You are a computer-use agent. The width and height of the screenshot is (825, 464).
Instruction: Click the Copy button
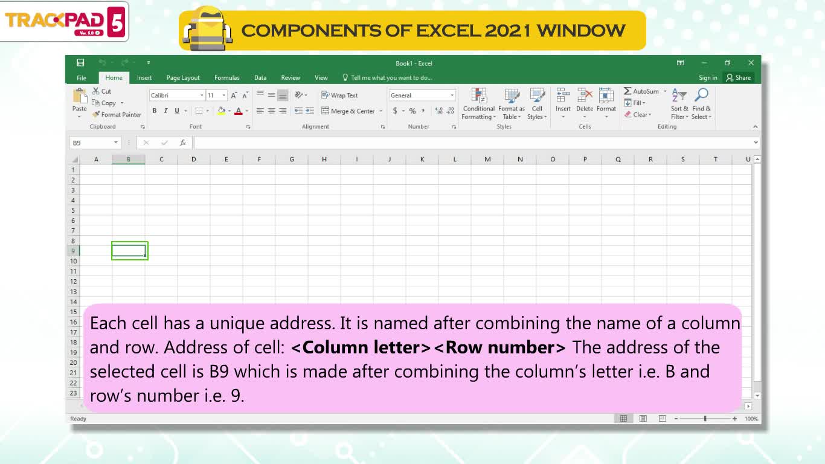point(104,103)
